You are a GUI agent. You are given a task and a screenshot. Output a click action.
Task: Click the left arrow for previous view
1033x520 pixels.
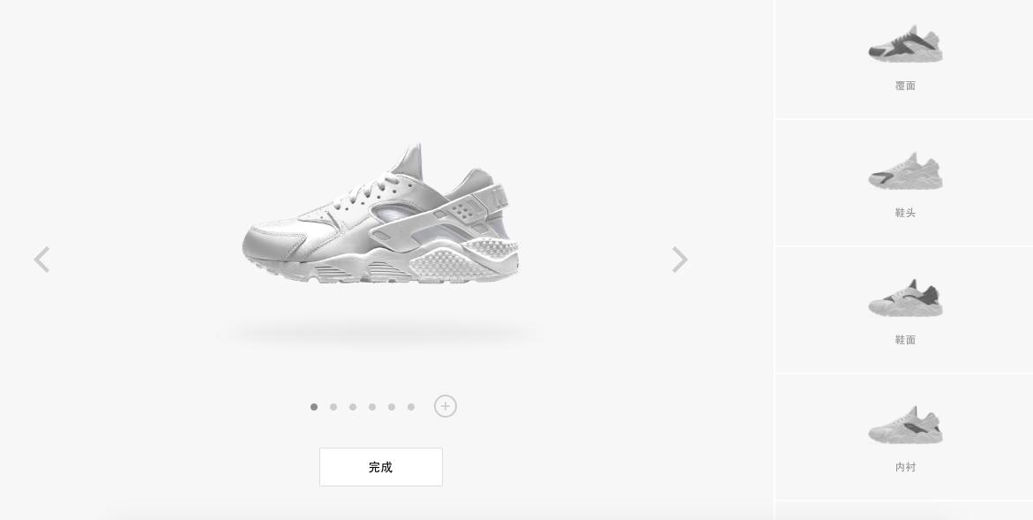pyautogui.click(x=41, y=260)
